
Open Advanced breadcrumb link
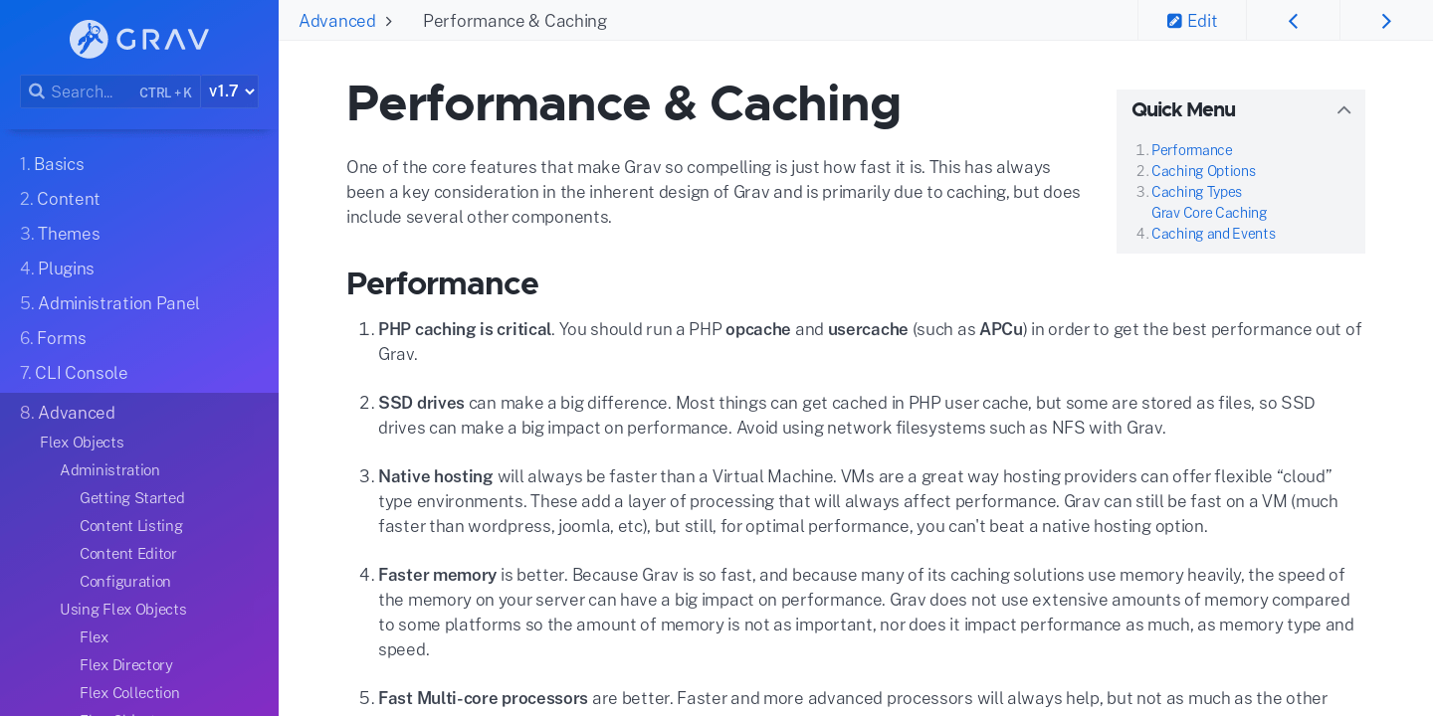click(x=337, y=21)
